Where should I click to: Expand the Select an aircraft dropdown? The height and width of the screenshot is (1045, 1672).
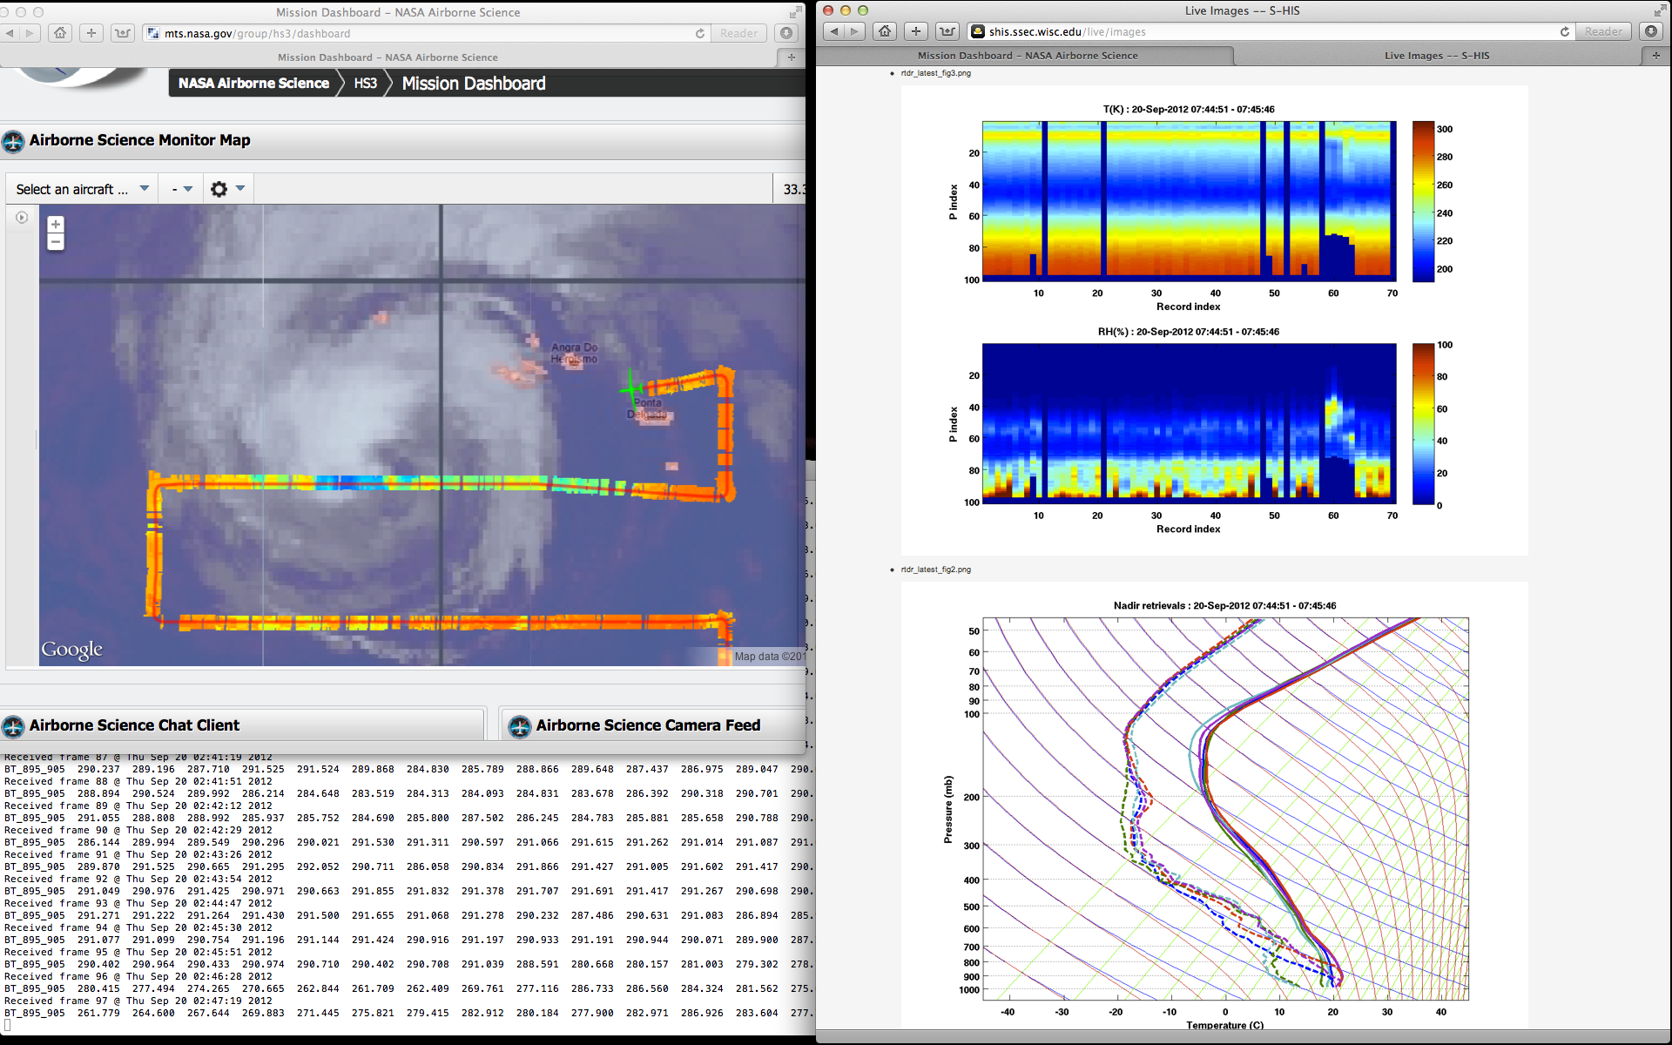coord(83,189)
